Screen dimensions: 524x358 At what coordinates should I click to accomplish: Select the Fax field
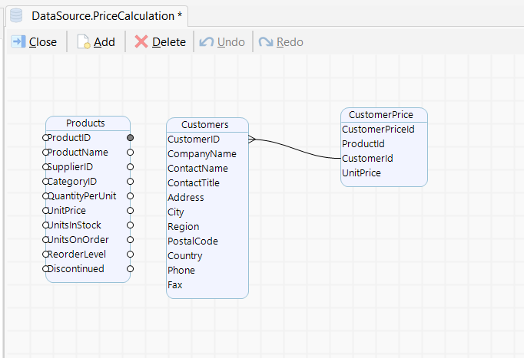pos(174,284)
